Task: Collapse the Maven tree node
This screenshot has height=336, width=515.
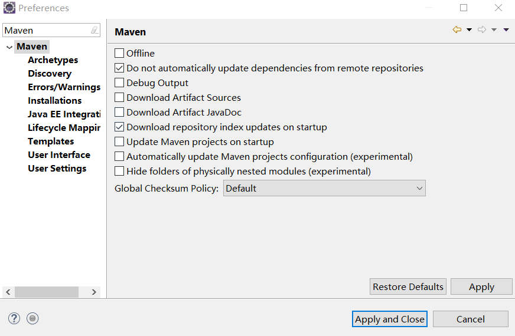Action: 9,47
